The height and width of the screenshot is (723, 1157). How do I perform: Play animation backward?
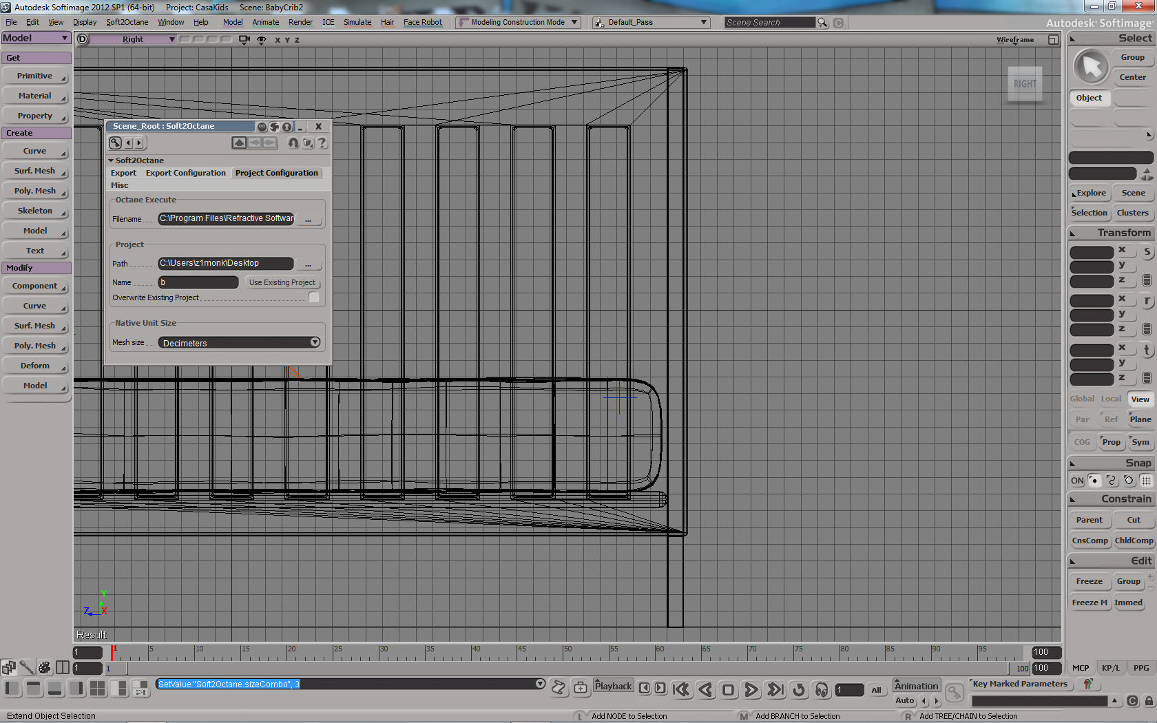pyautogui.click(x=705, y=689)
